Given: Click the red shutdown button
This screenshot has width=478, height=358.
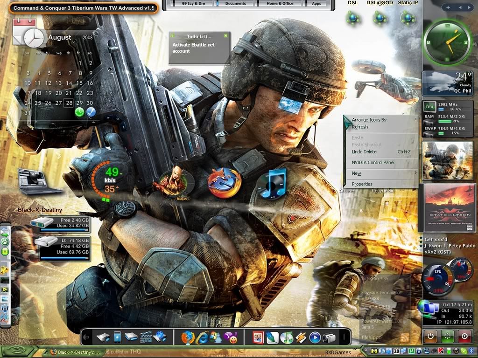Looking at the screenshot, I should [x=464, y=336].
